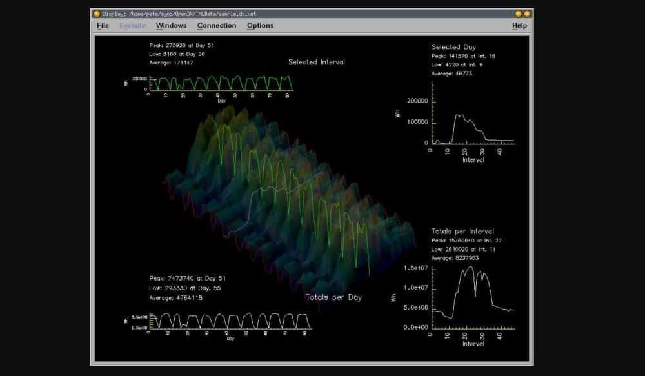Click the window menu icon left of the title

pos(97,14)
